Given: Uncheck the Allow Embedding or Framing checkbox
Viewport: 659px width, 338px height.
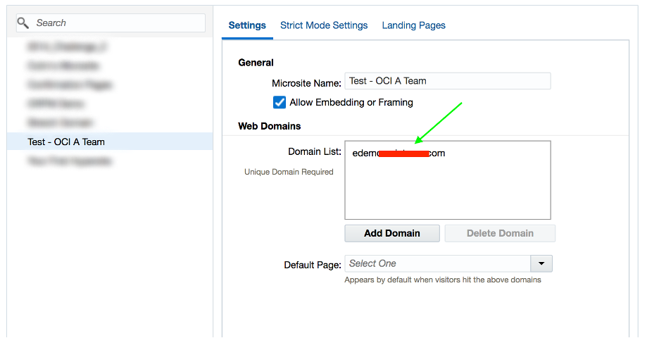Looking at the screenshot, I should (x=280, y=102).
